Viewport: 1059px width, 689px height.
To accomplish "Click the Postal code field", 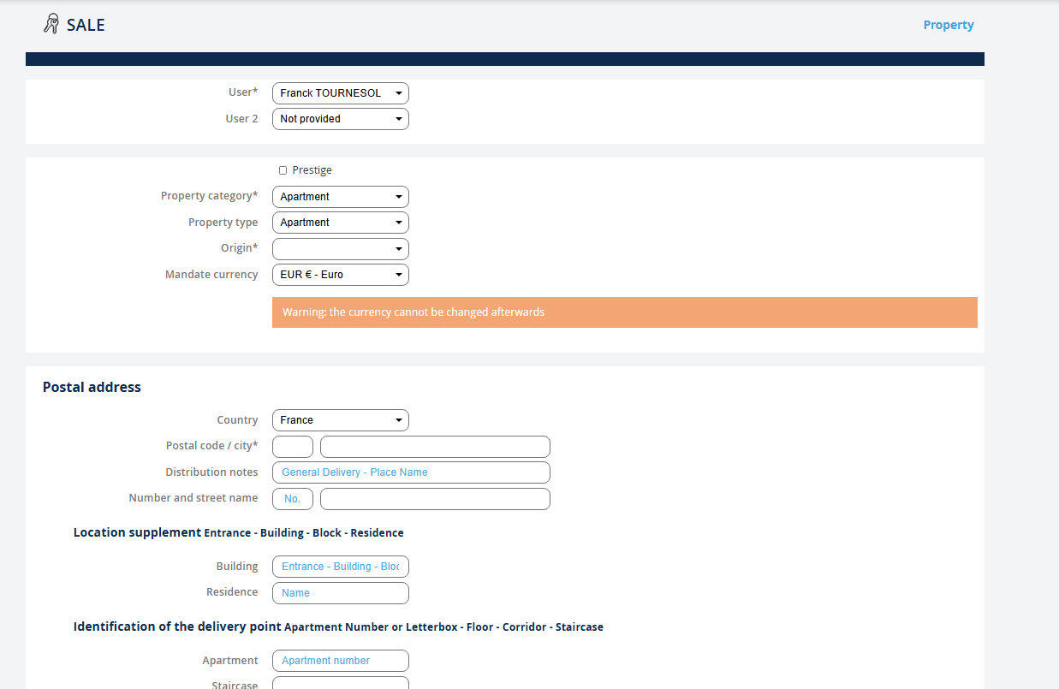I will click(x=293, y=447).
